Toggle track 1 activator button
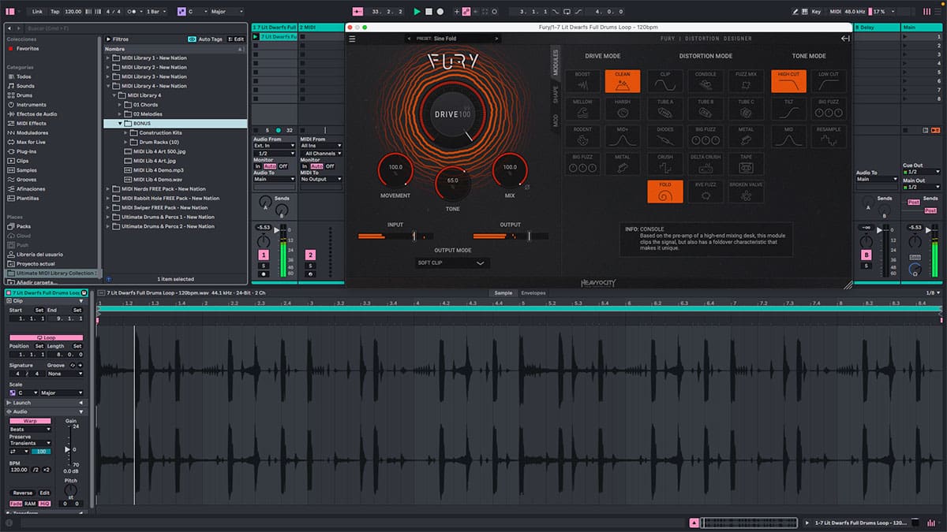The image size is (947, 532). pos(264,255)
